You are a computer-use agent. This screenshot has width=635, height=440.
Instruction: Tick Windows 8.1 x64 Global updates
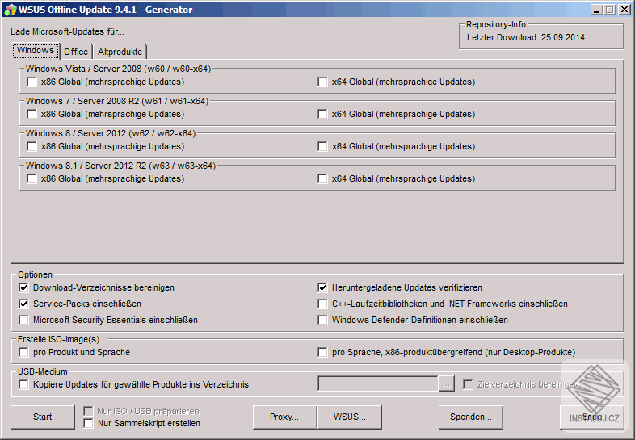tap(322, 179)
